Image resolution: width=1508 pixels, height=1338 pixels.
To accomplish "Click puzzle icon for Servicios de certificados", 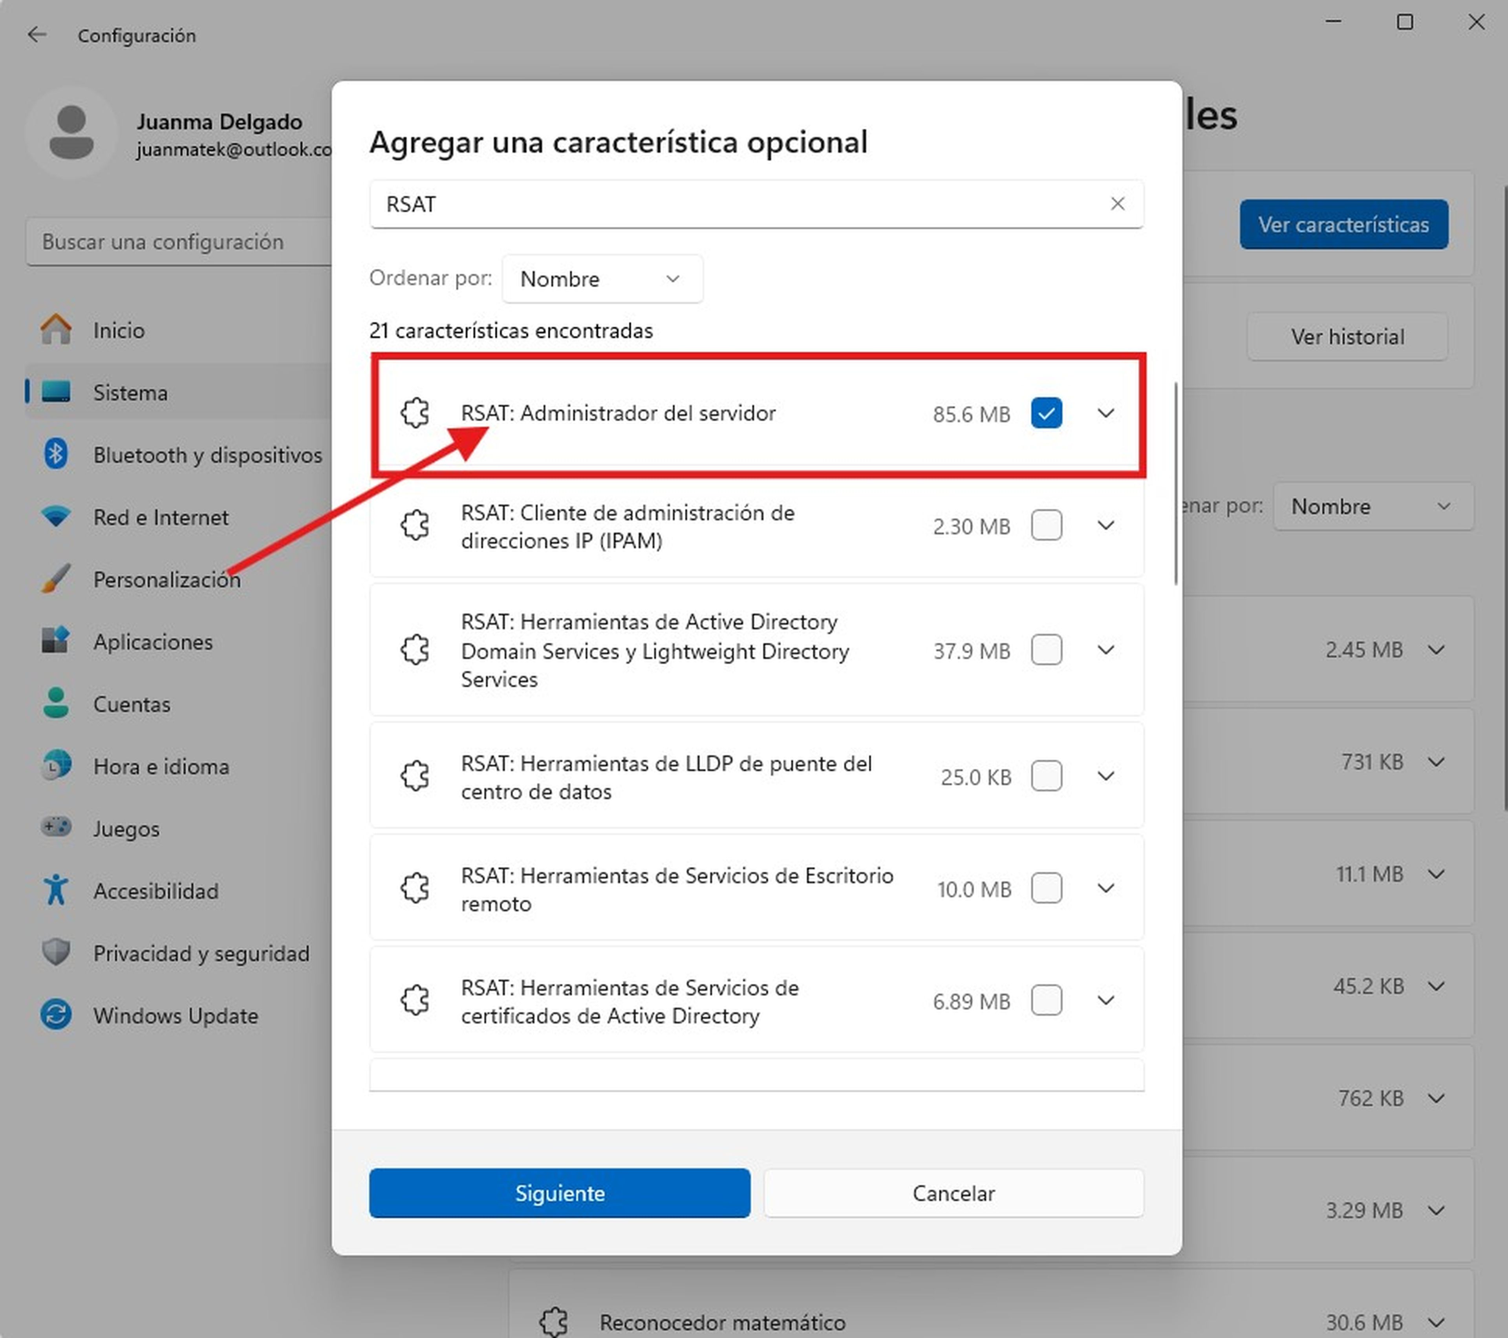I will click(415, 1000).
